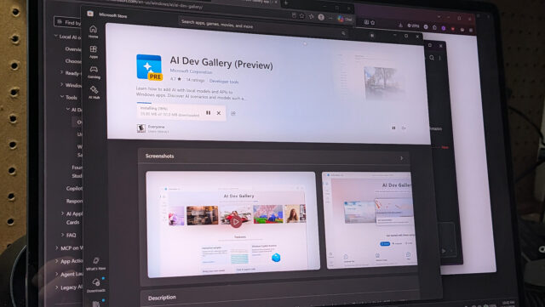Open Overview item in docs sidebar
The image size is (545, 307).
point(73,49)
